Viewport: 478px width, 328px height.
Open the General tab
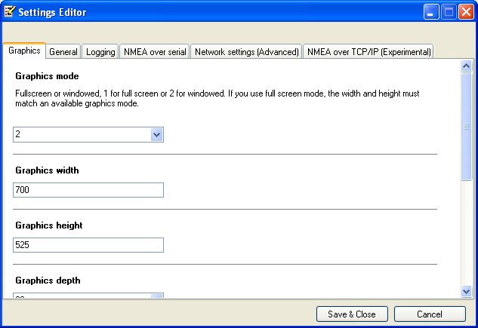point(63,52)
